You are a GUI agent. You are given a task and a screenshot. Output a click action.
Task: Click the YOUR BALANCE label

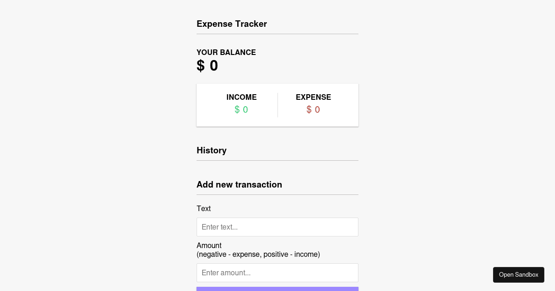[x=226, y=53]
